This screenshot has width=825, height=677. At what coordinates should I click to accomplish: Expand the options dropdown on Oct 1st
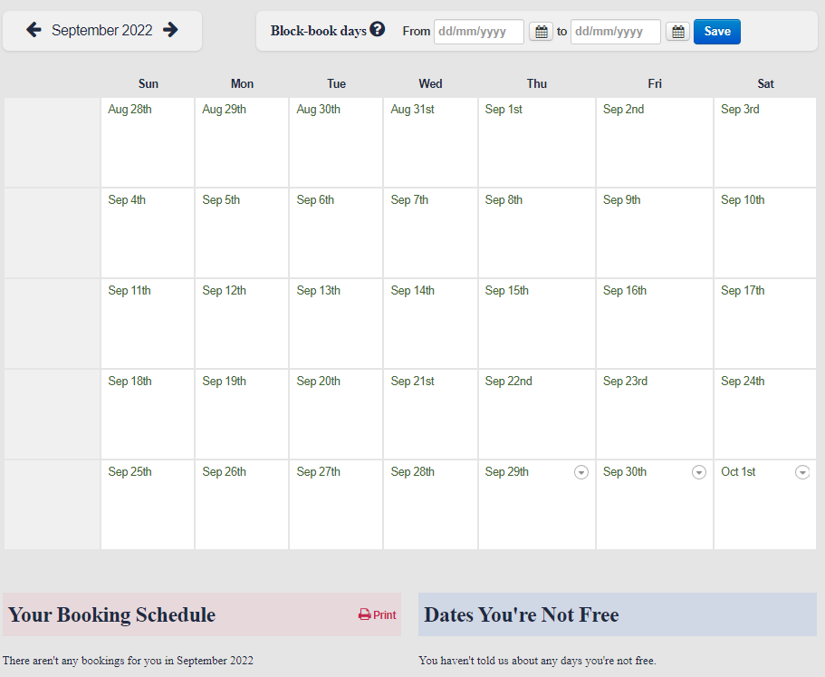802,472
